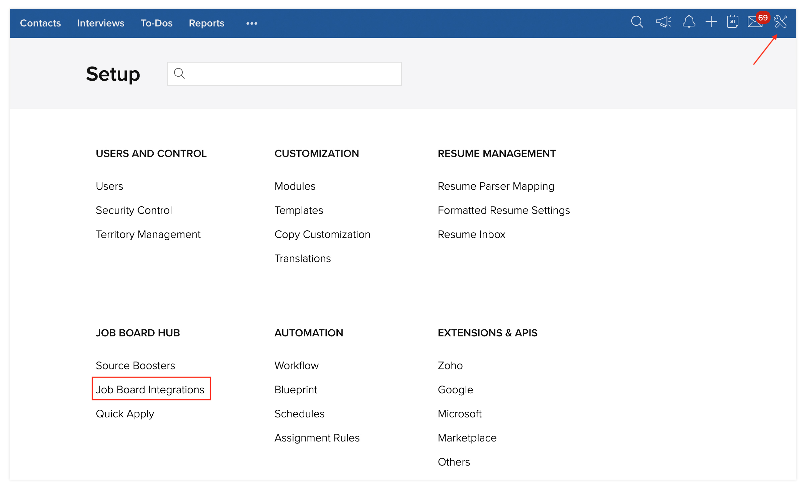Viewport: 806px width, 488px height.
Task: Open Workflow under Automation
Action: pyautogui.click(x=296, y=365)
